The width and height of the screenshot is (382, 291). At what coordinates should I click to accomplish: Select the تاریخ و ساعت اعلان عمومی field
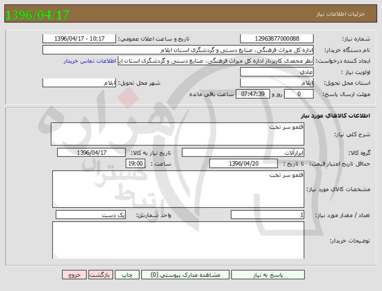pos(79,39)
